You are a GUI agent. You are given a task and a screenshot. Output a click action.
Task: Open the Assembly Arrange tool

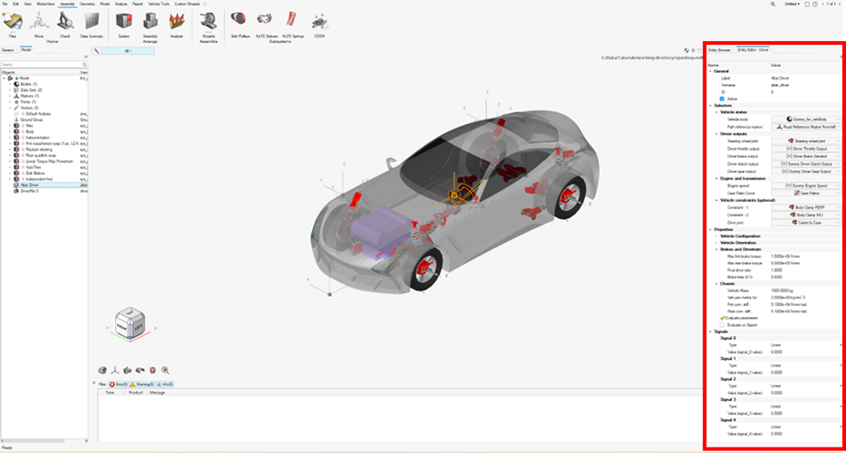[x=150, y=24]
